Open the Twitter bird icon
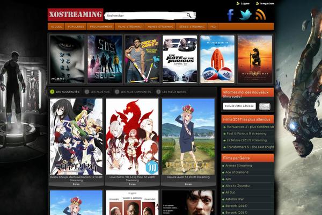The height and width of the screenshot is (215, 322). coord(245,15)
